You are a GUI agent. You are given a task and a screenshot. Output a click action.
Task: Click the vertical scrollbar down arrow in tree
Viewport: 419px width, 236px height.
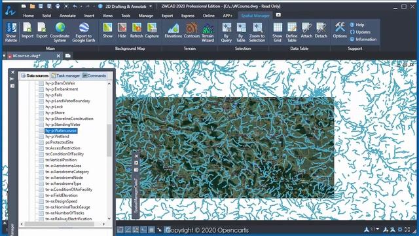[x=109, y=218]
